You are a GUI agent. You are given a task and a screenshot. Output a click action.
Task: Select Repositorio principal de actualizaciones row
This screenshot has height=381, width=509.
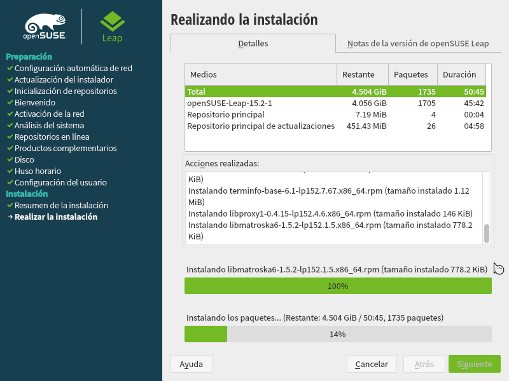(335, 126)
